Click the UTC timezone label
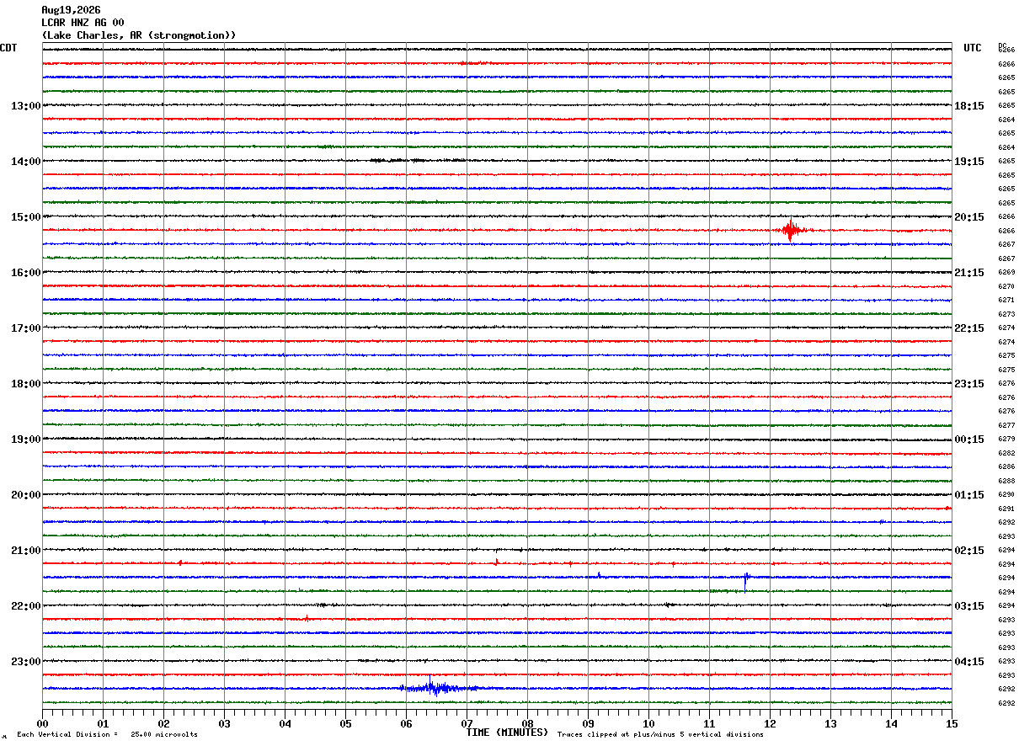The width and height of the screenshot is (1019, 746). click(973, 48)
